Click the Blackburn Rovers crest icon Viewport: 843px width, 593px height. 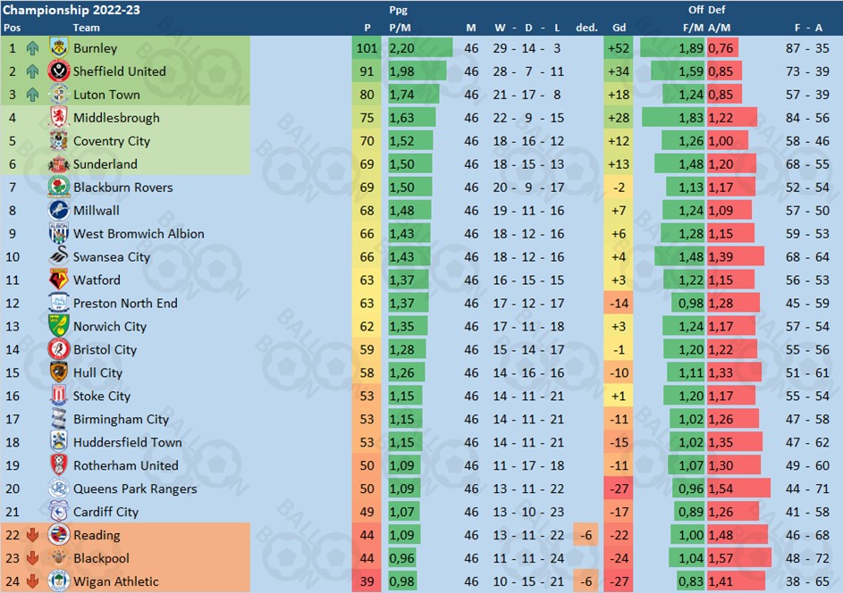pos(59,187)
